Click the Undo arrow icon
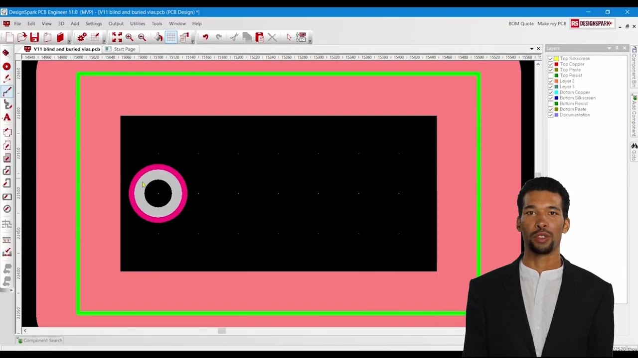 point(205,37)
